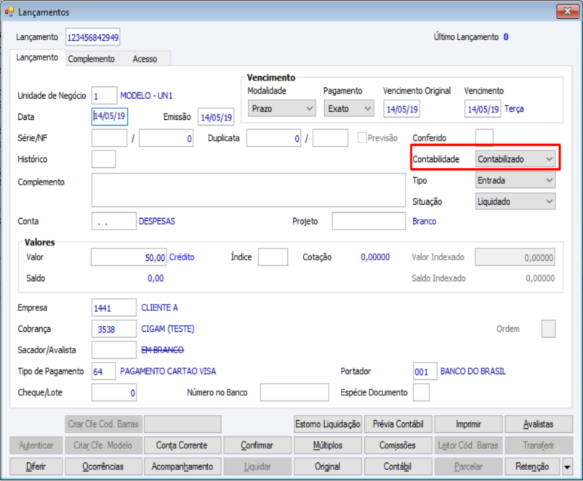This screenshot has width=583, height=481.
Task: Click the Retenção button
Action: (x=532, y=466)
